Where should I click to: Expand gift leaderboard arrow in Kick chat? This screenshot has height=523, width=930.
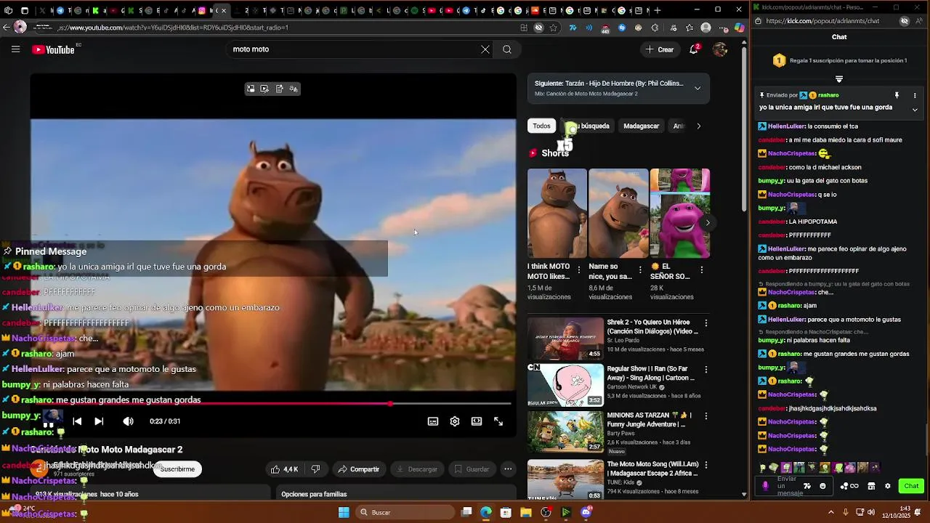[839, 79]
